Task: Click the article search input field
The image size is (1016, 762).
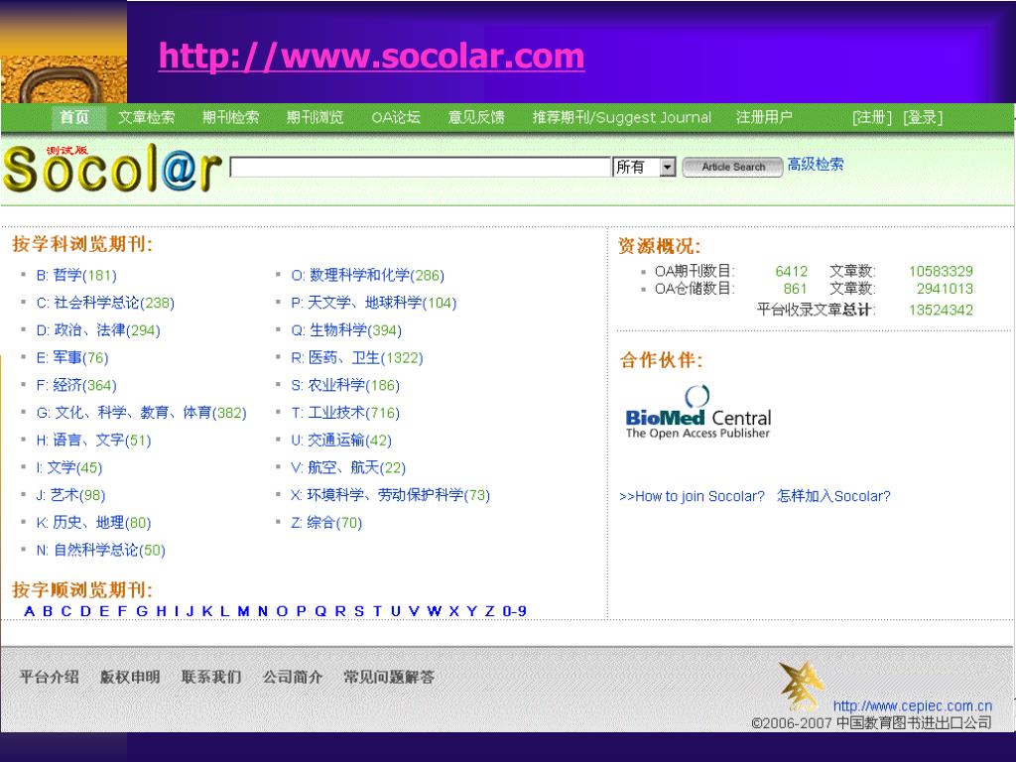Action: pos(421,167)
